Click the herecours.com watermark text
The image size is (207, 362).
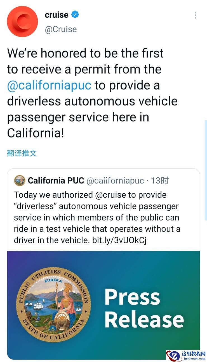click(x=194, y=358)
